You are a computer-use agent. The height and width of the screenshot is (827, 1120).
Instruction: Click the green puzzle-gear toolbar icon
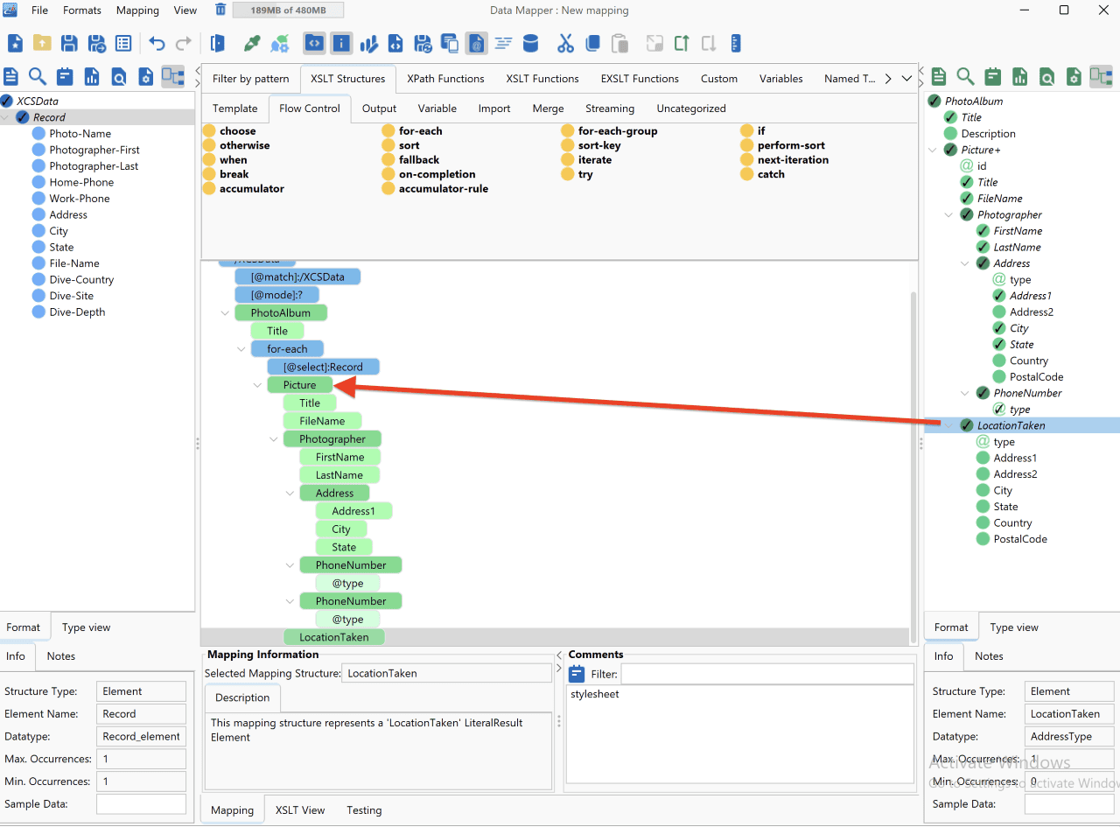pyautogui.click(x=279, y=43)
